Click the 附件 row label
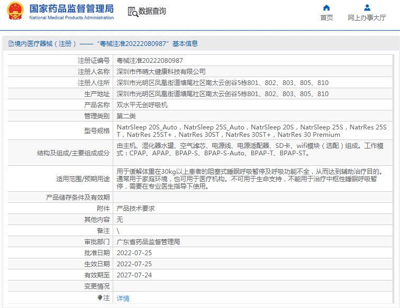The image size is (400, 308). click(x=103, y=208)
